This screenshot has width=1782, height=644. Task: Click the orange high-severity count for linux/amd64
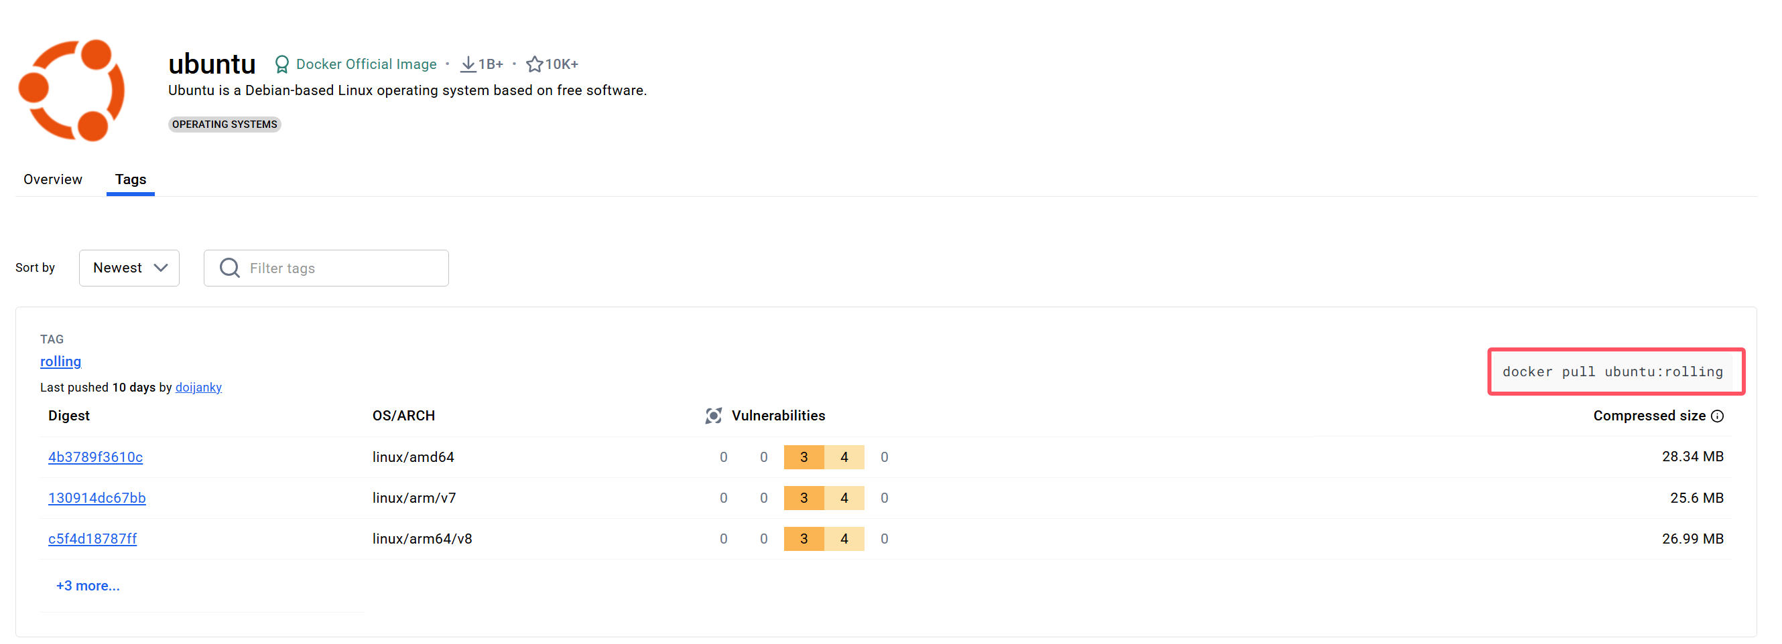(x=804, y=457)
